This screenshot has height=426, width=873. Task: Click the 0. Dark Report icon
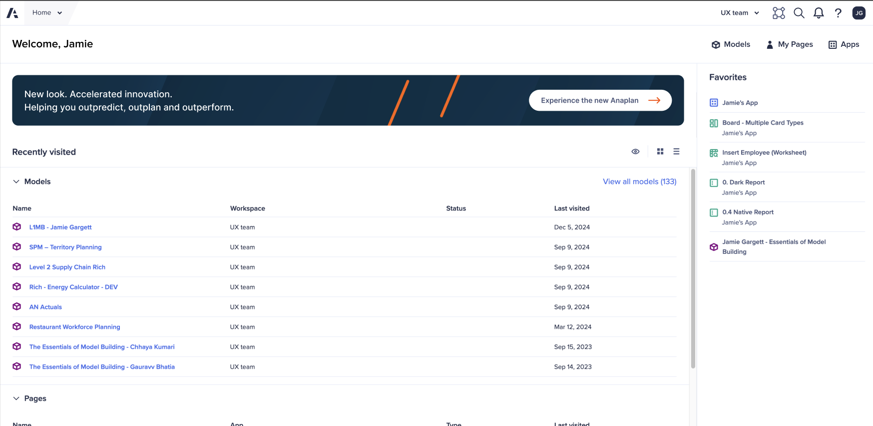click(714, 183)
